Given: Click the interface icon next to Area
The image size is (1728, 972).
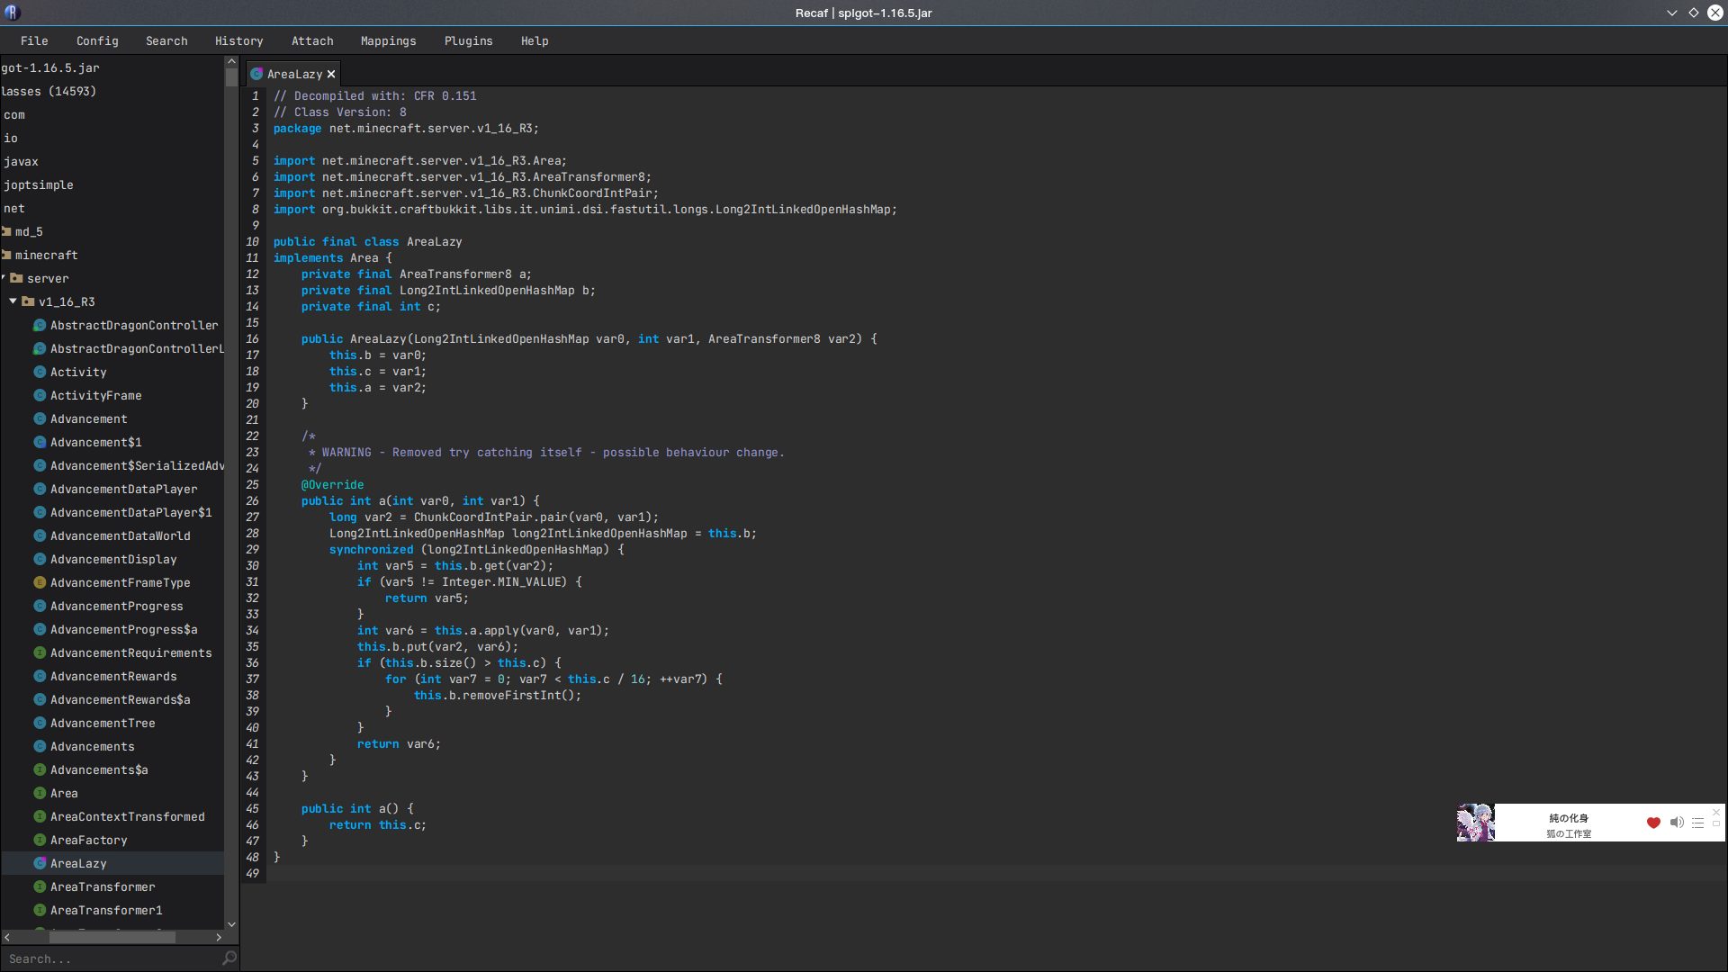Looking at the screenshot, I should pyautogui.click(x=40, y=793).
